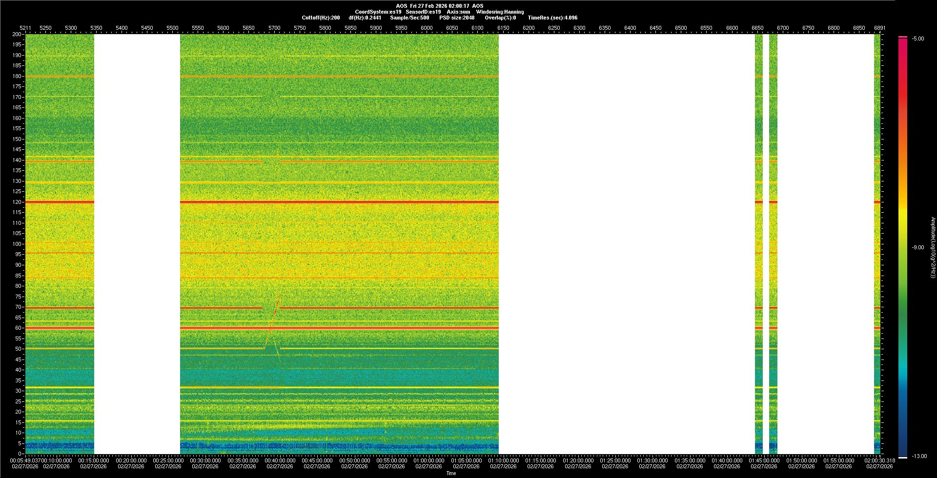Click the Time label below the x-axis
The width and height of the screenshot is (937, 478).
click(451, 473)
